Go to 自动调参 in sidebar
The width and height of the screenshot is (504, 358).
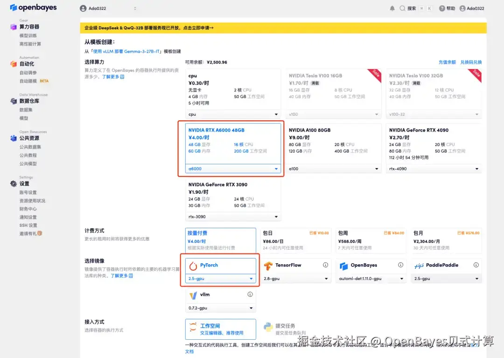[x=28, y=73]
